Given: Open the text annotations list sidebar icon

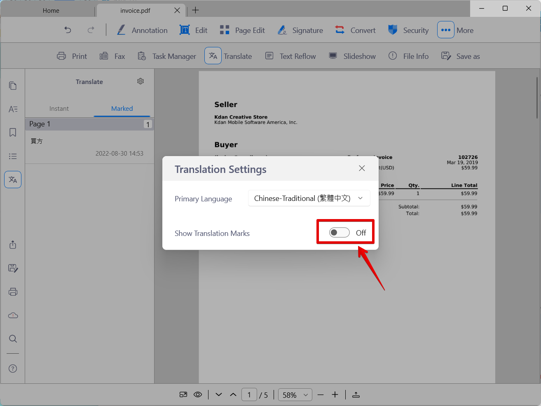Looking at the screenshot, I should point(13,109).
